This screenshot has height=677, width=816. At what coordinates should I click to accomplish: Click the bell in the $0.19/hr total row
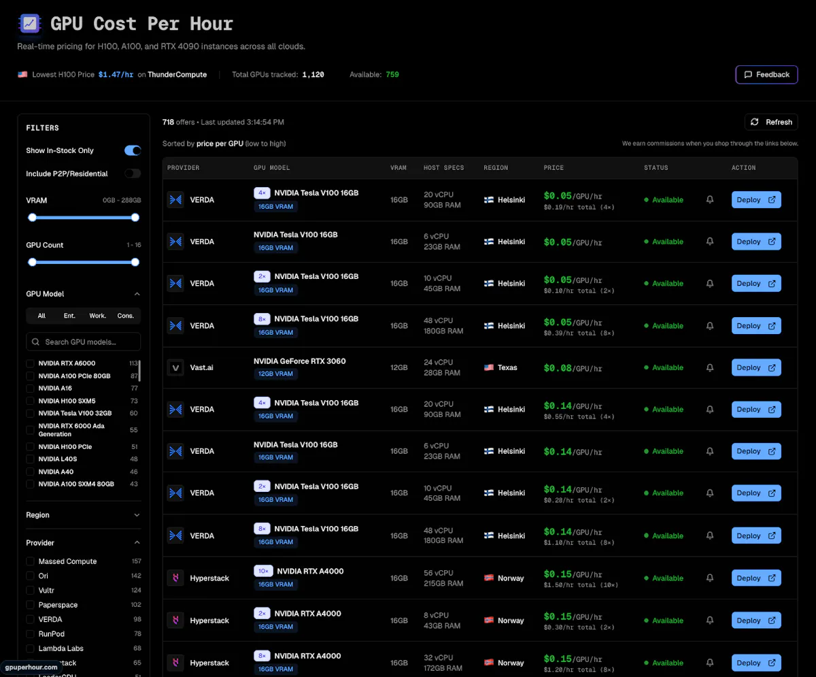click(x=710, y=200)
